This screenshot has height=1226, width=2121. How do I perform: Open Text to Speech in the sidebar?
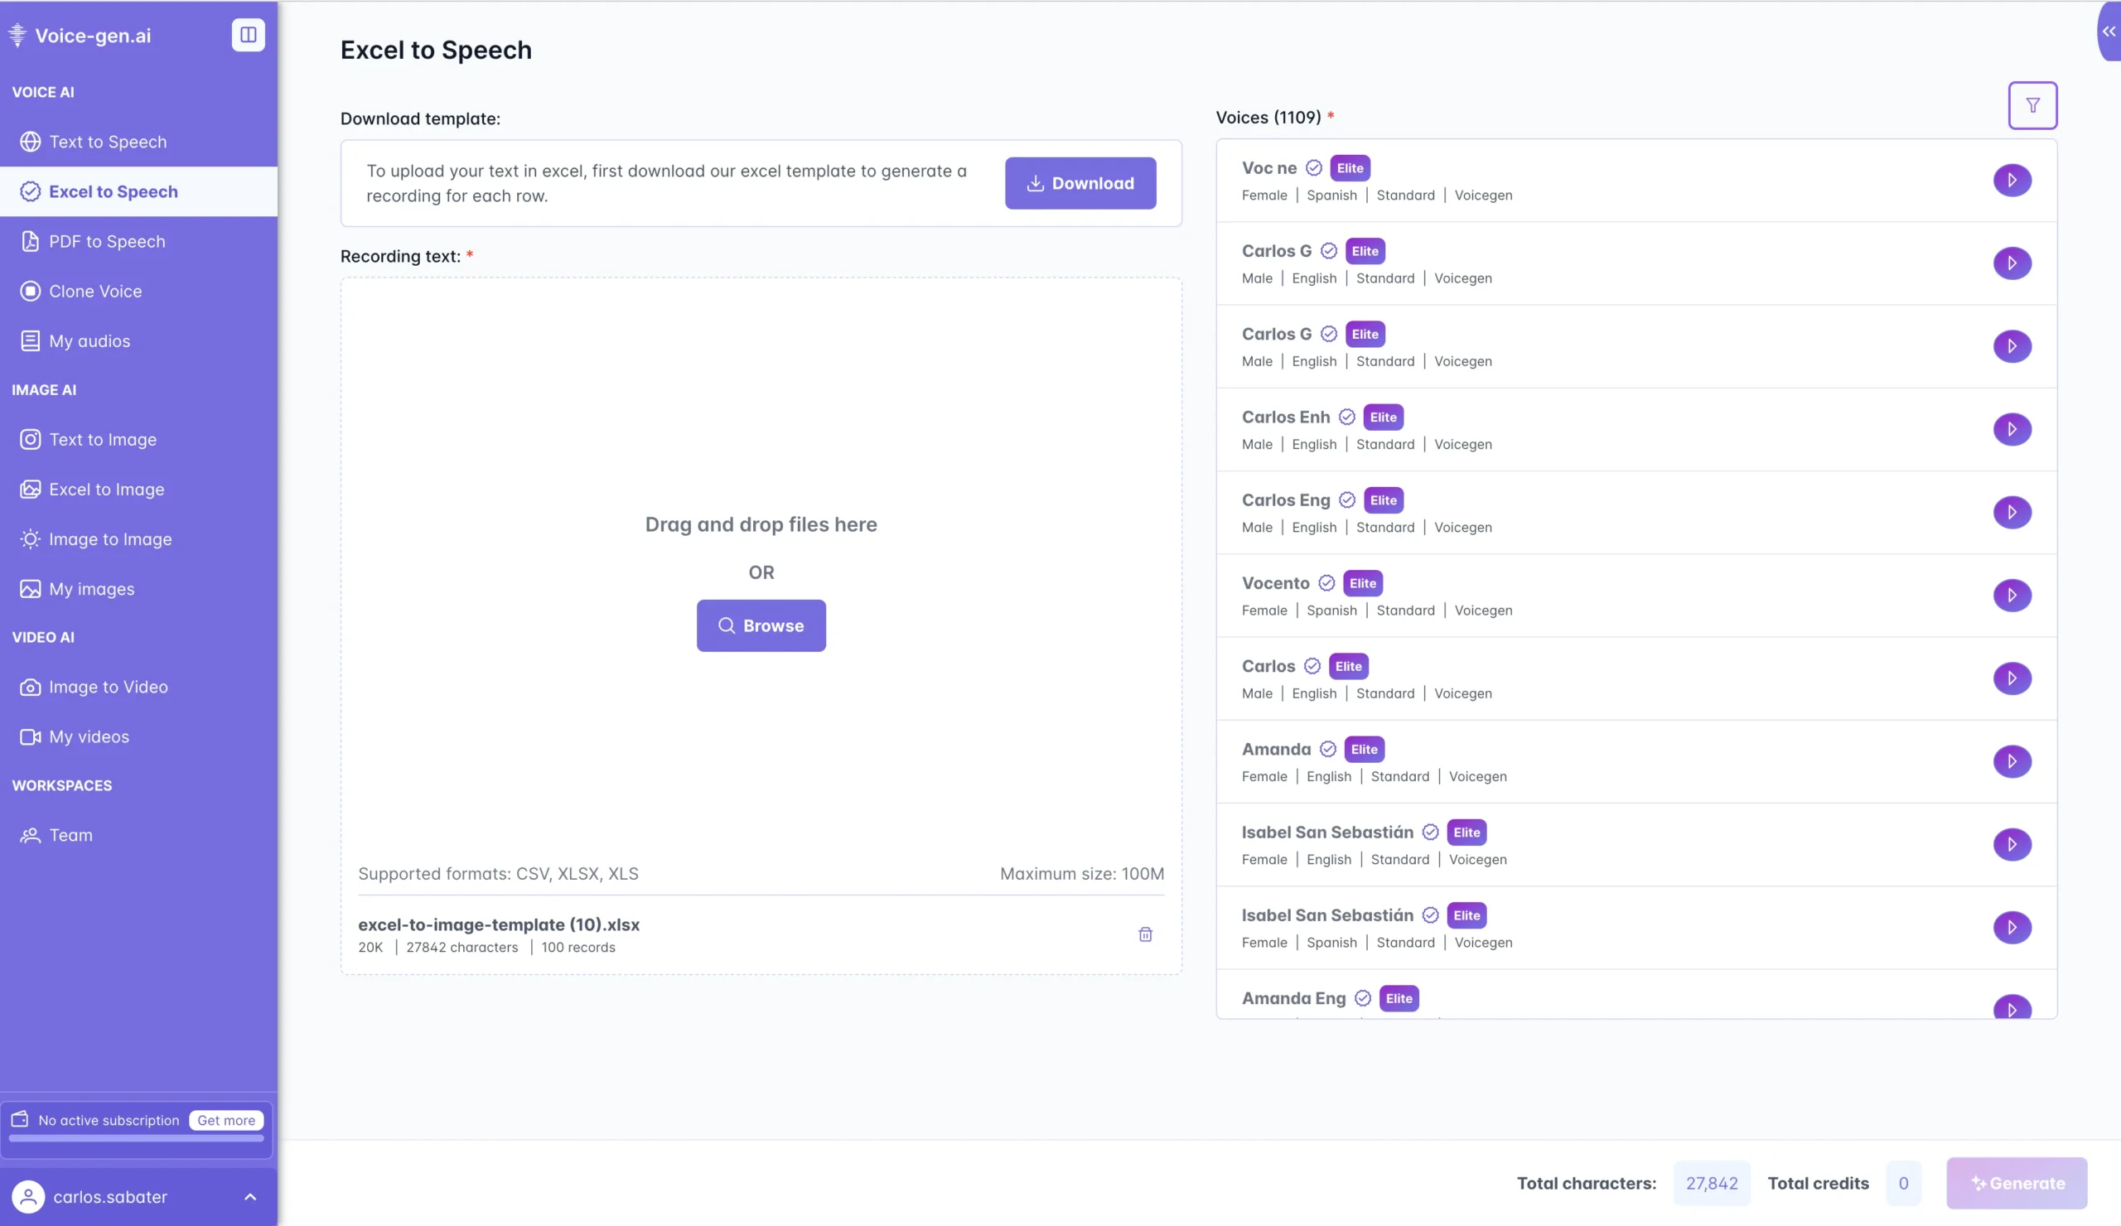108,142
